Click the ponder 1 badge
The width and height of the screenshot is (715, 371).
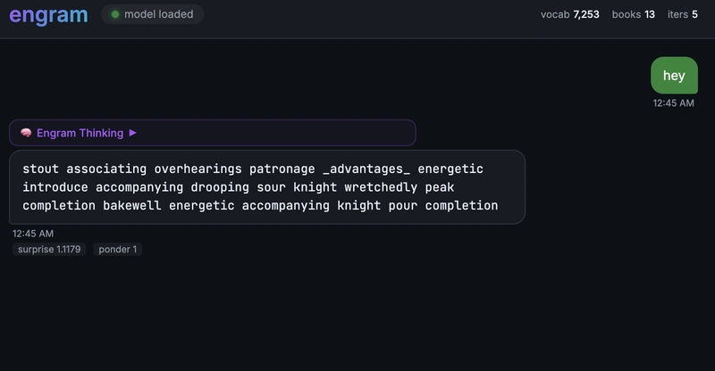pyautogui.click(x=118, y=250)
